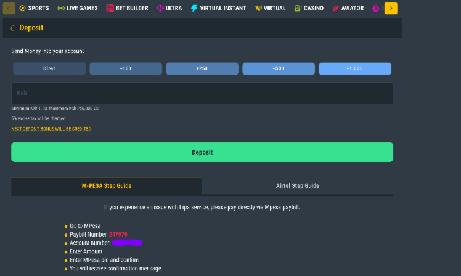Click the green Deposit button
The height and width of the screenshot is (276, 461).
202,152
